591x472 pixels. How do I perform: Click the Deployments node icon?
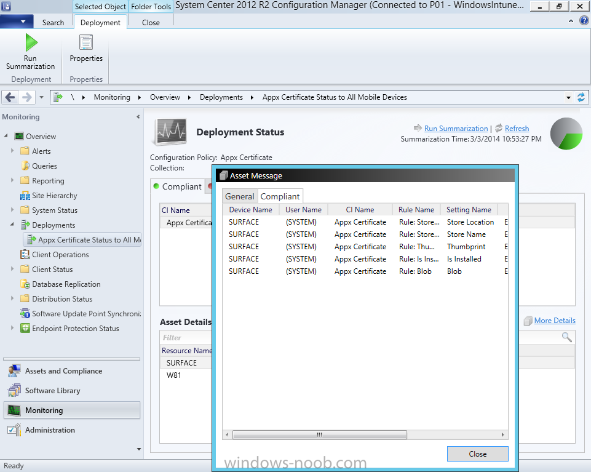pyautogui.click(x=25, y=225)
